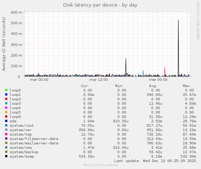Click the Avg: column header
Viewport: 201px width, 169px height.
(x=153, y=86)
